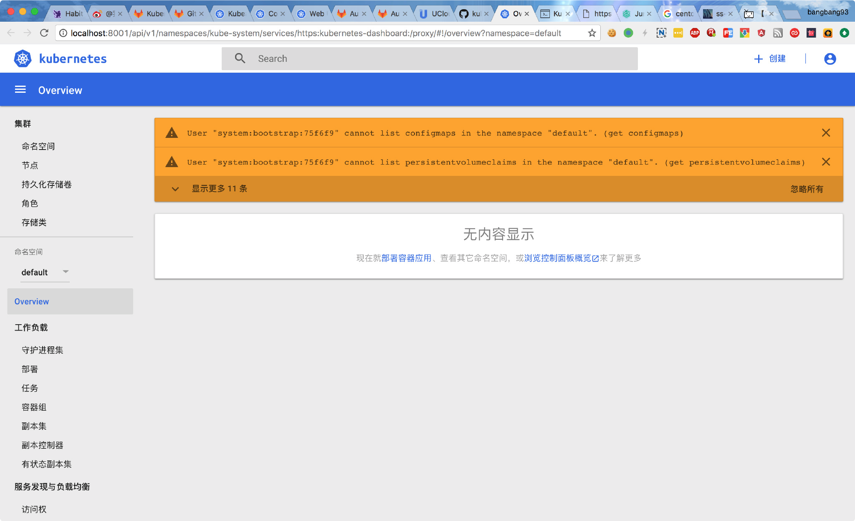Bookmark the page with the star icon
This screenshot has width=855, height=521.
[591, 33]
